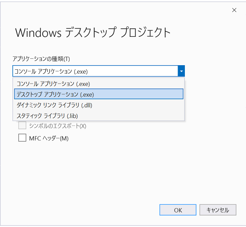Toggle the シンボルのエクスポート checkbox
246x227 pixels.
pos(22,126)
